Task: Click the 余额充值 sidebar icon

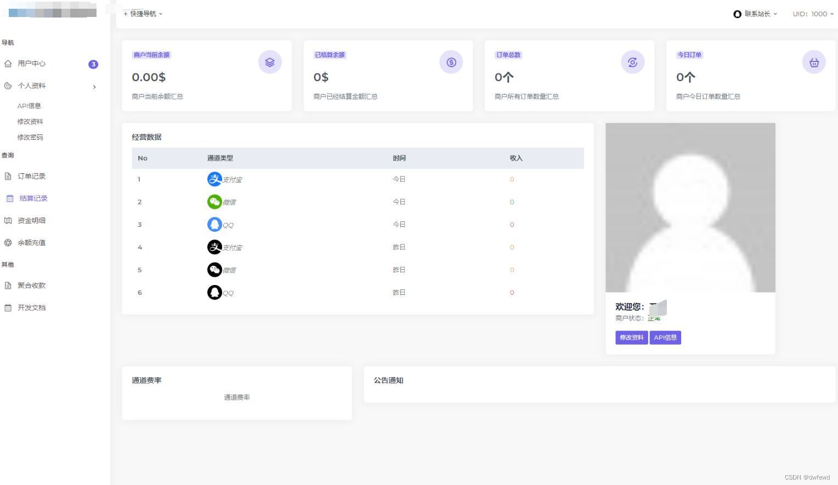Action: (x=8, y=242)
